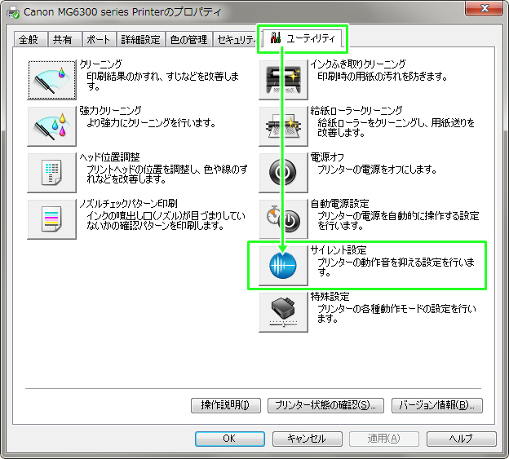This screenshot has width=509, height=459.
Task: Click the 強力クリーニング heading text
Action: [x=110, y=111]
